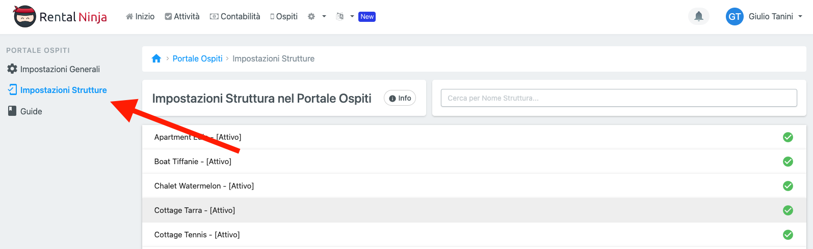Click the settings gear in navbar
The width and height of the screenshot is (813, 249).
tap(311, 17)
